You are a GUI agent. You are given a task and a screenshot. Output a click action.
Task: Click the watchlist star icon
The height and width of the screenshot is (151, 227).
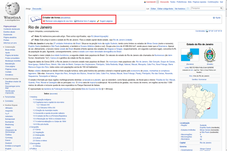[188, 8]
